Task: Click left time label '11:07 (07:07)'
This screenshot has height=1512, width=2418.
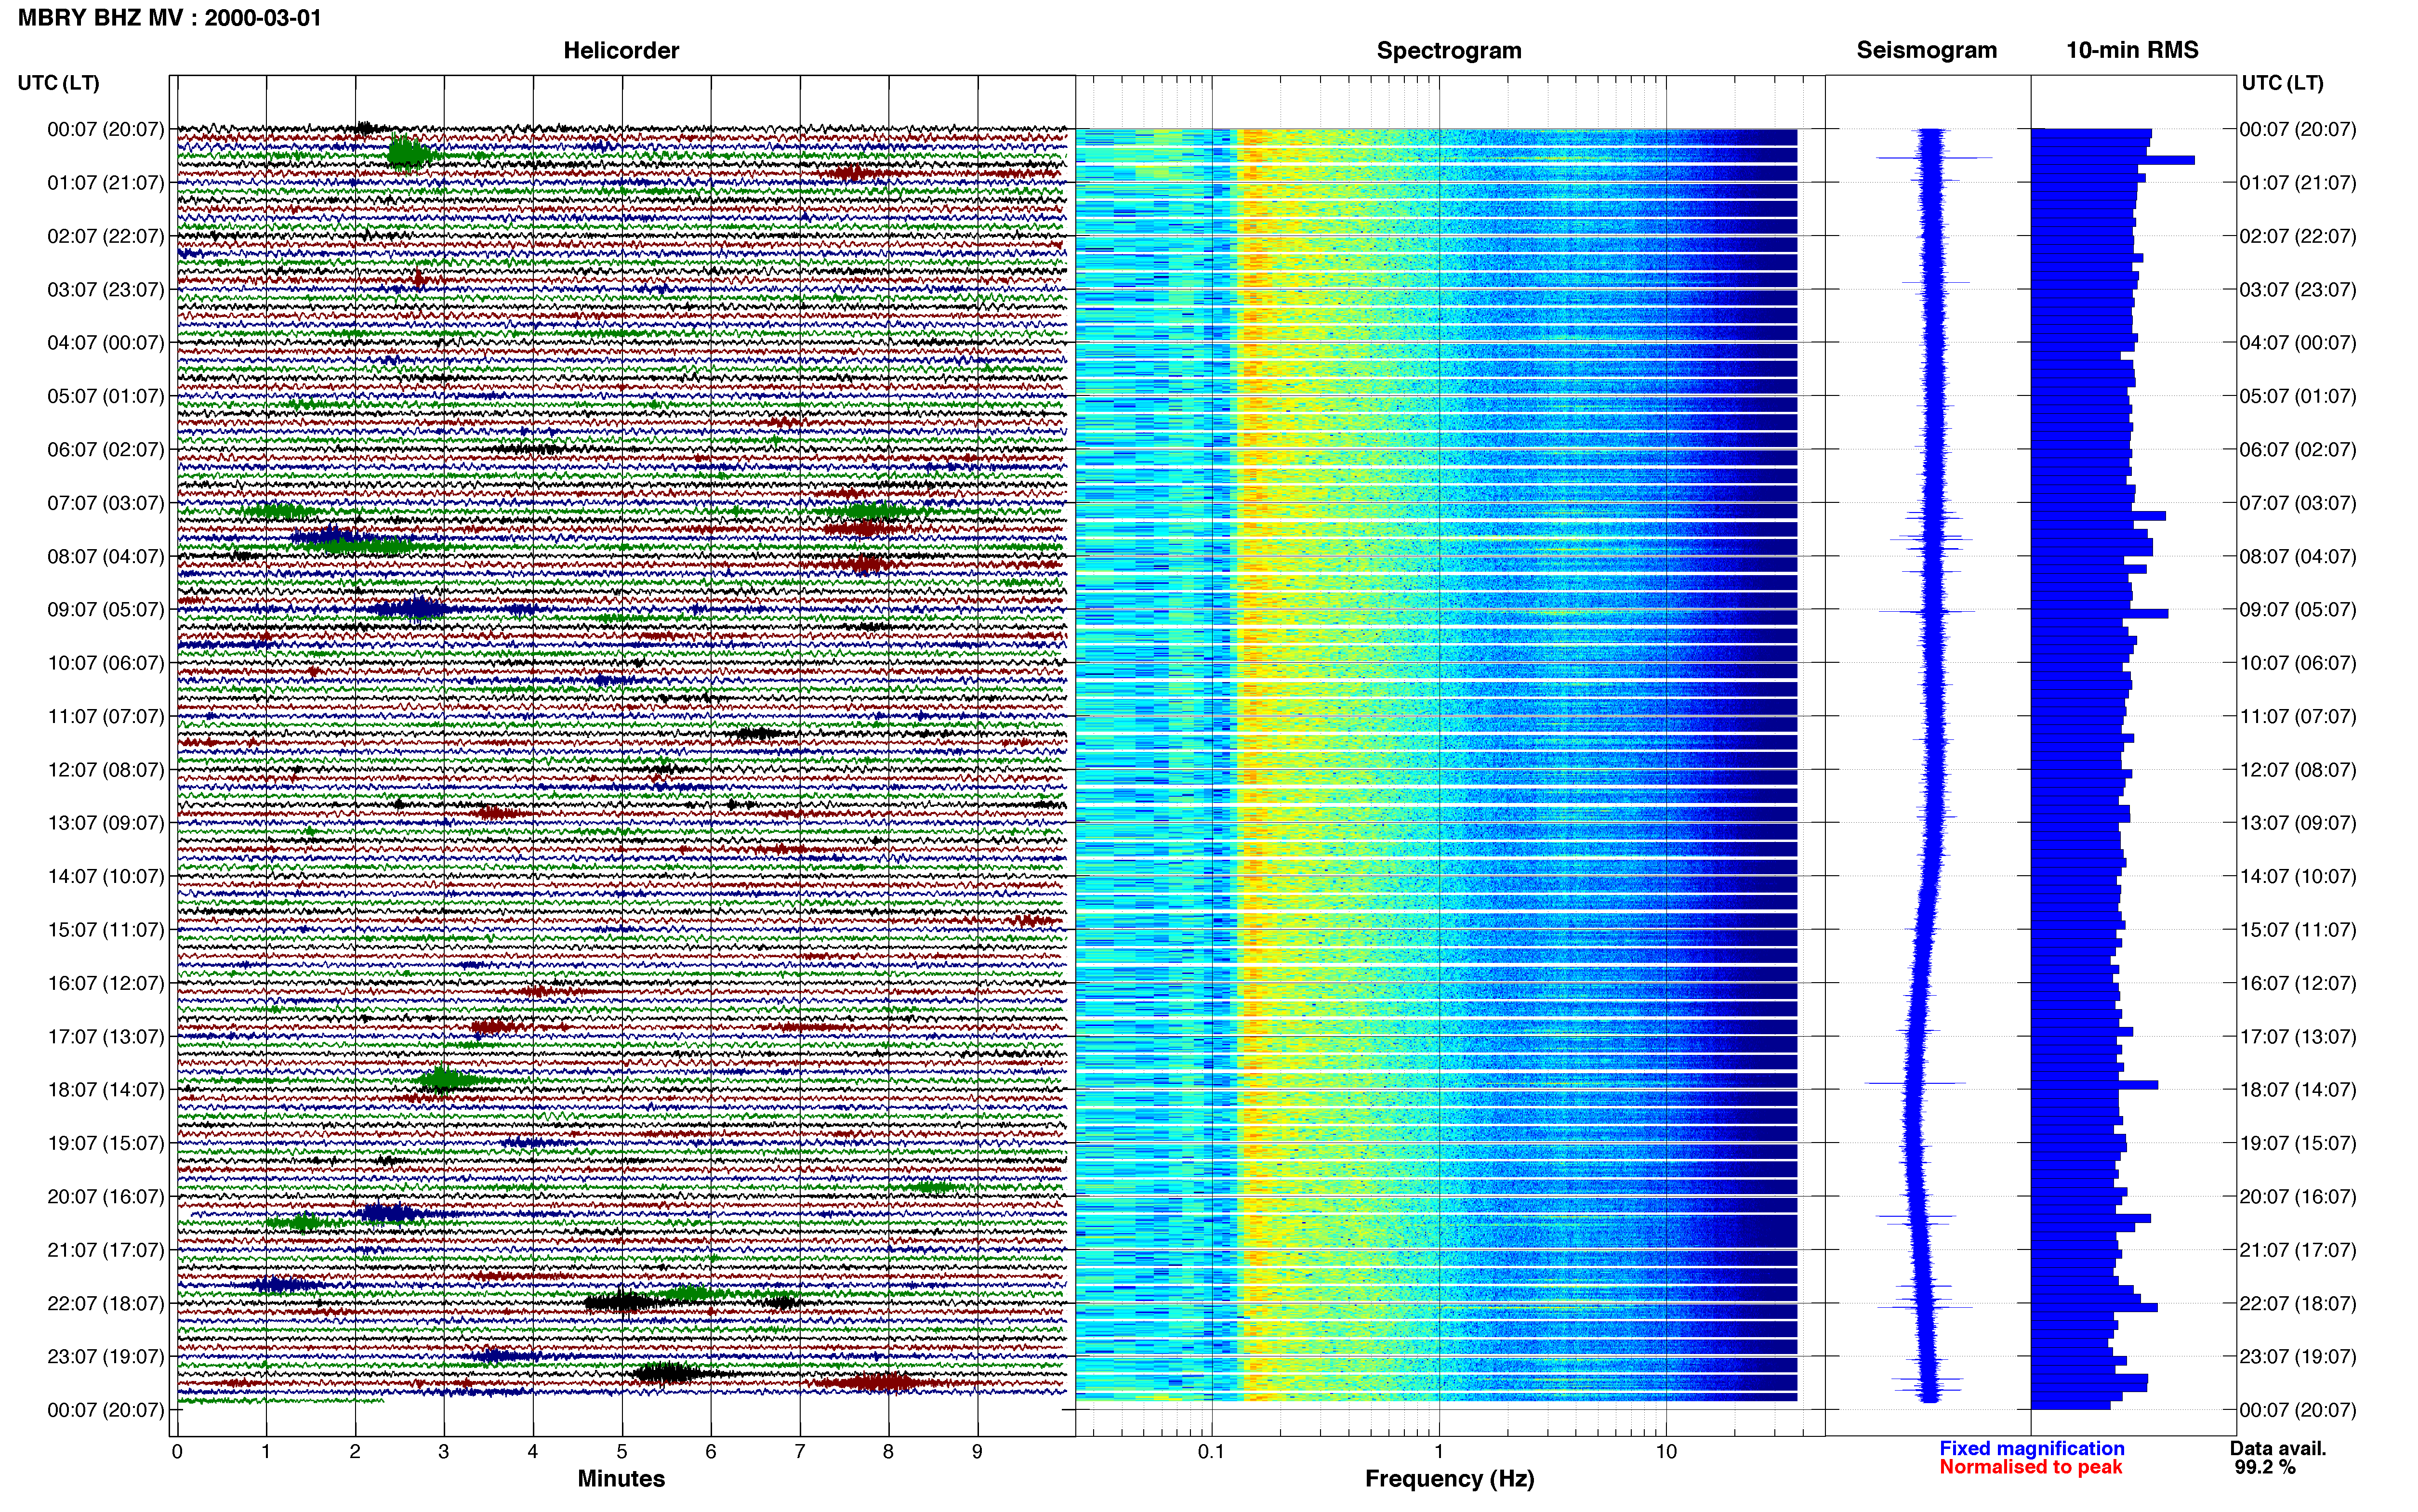Action: [x=106, y=716]
